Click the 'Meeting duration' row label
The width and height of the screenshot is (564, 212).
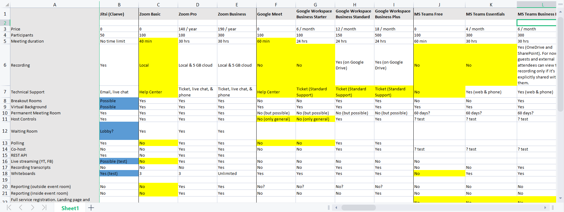coord(55,41)
